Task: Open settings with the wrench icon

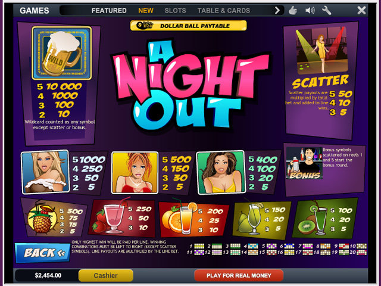Action: coord(326,11)
